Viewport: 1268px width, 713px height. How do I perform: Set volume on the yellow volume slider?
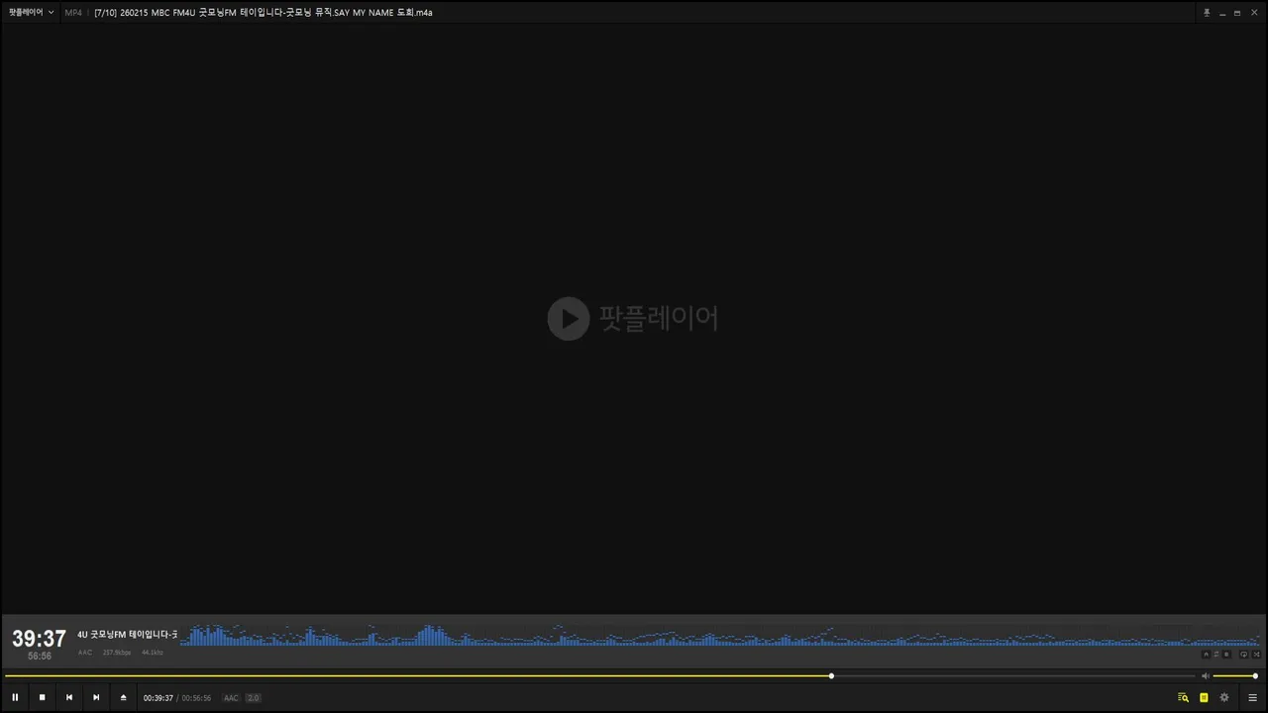pos(1234,676)
